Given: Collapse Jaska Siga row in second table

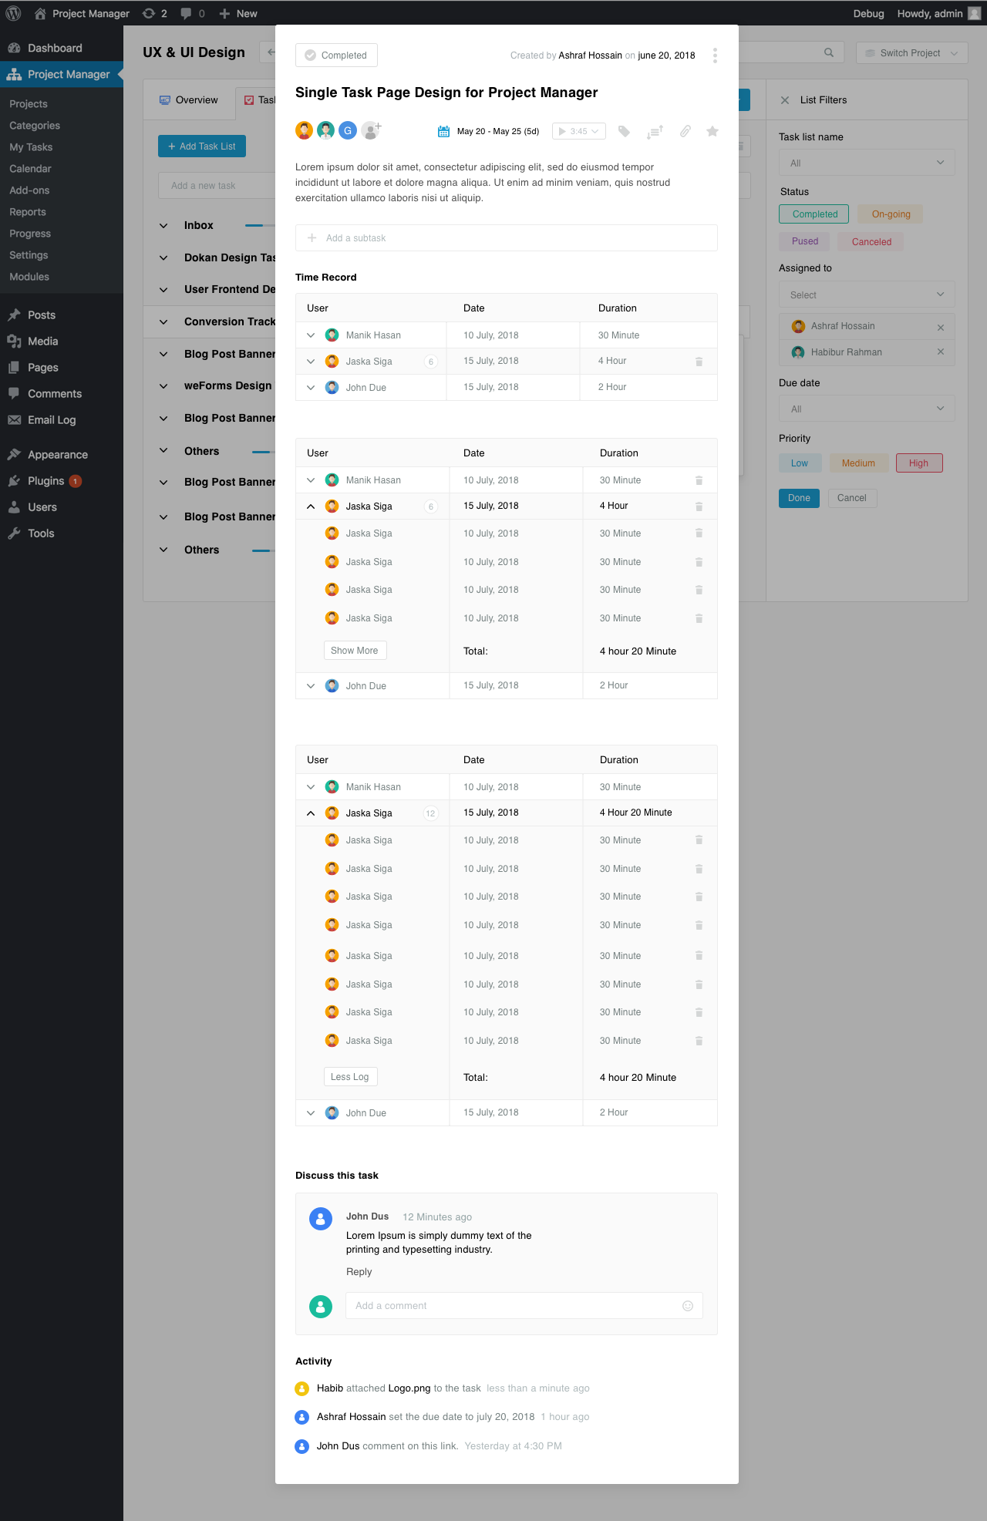Looking at the screenshot, I should pyautogui.click(x=311, y=506).
